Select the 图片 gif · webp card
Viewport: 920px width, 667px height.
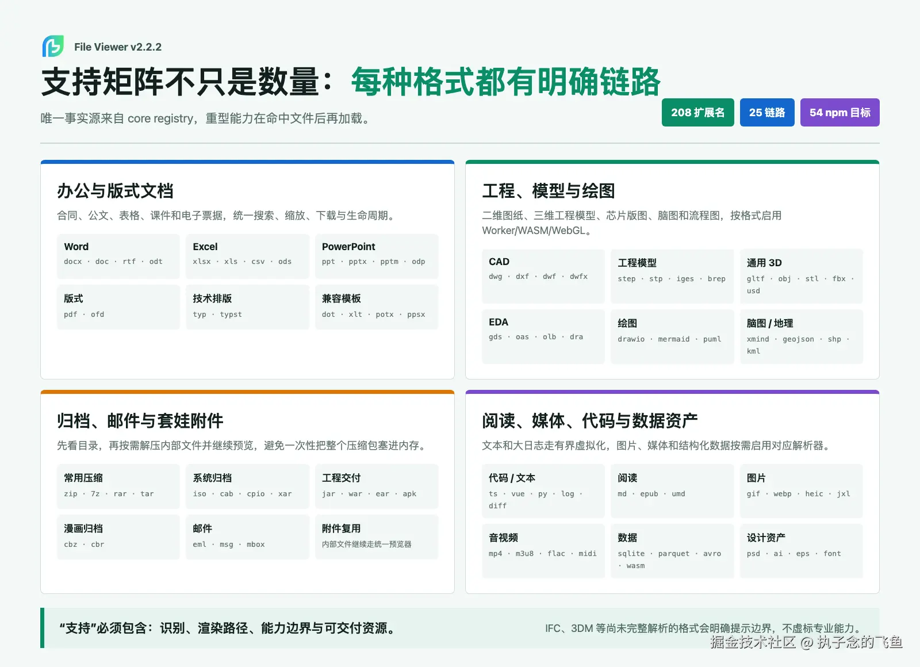[802, 491]
